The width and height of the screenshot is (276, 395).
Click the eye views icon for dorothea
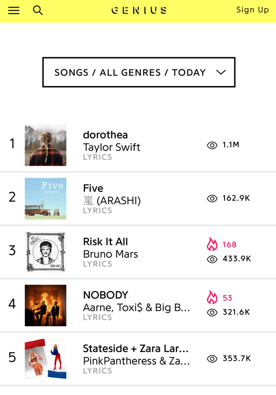pyautogui.click(x=212, y=145)
